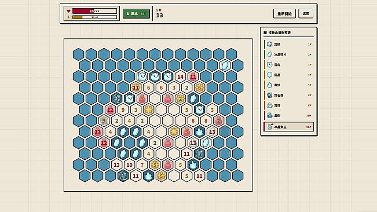Click the monster table header icon
The width and height of the screenshot is (377, 212).
point(265,32)
